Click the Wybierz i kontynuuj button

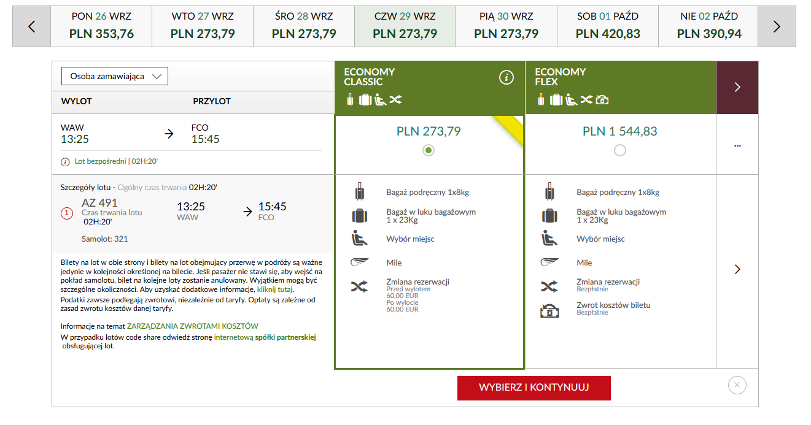click(x=534, y=388)
